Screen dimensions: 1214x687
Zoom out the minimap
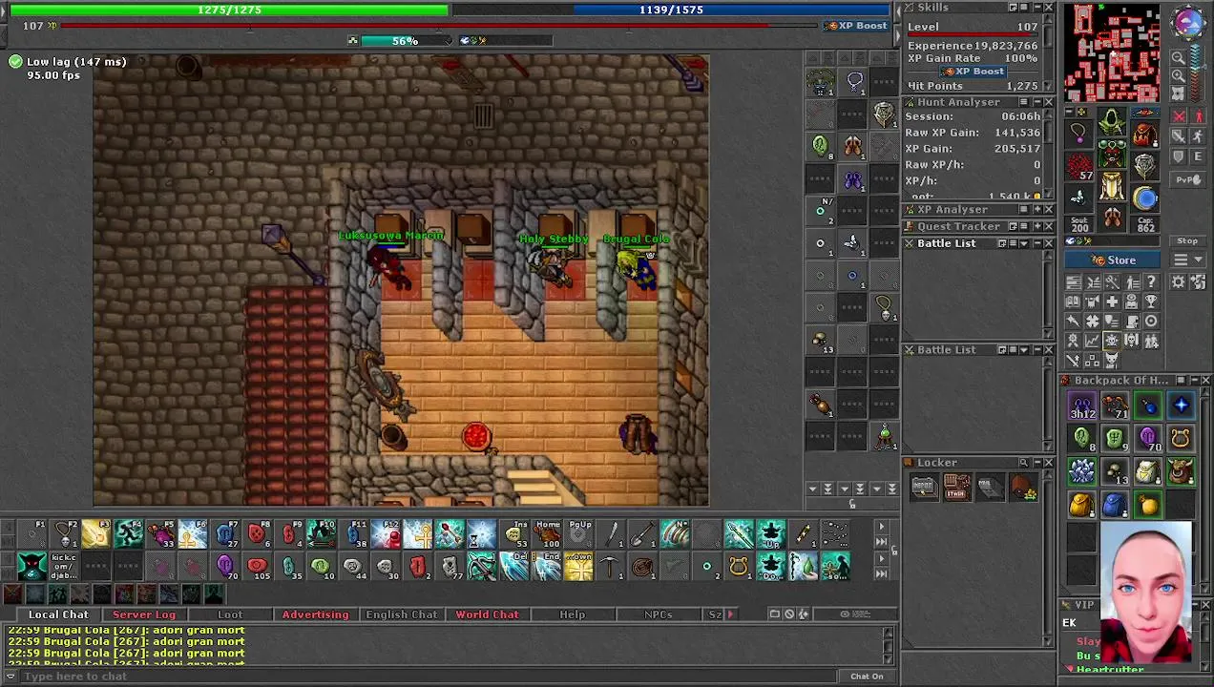1179,56
